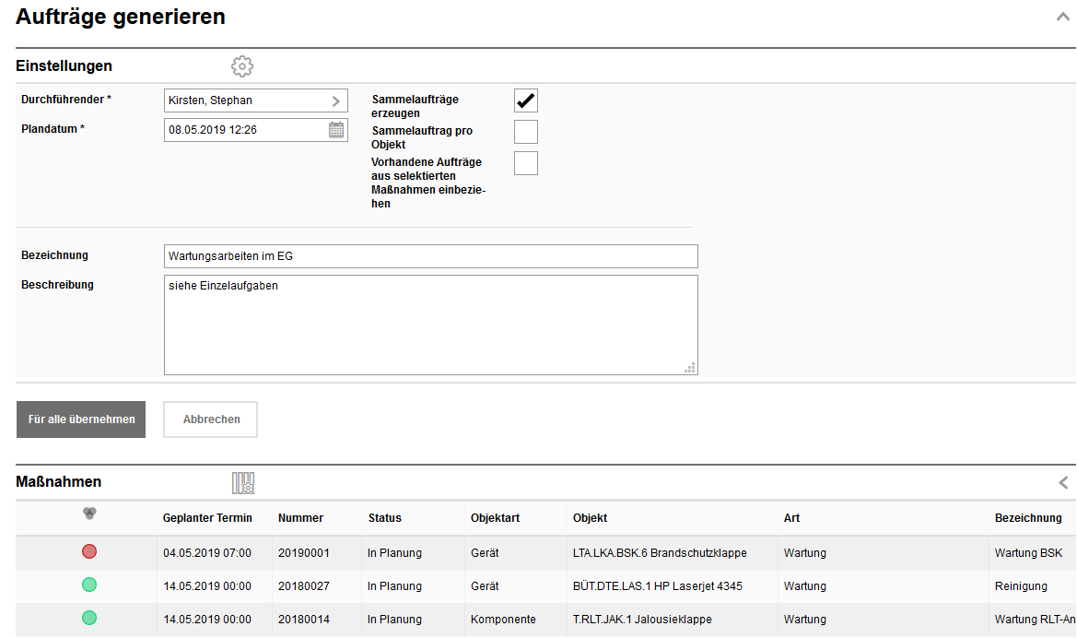The width and height of the screenshot is (1077, 638).
Task: Collapse the Maßnahmen section arrow
Action: [x=1063, y=482]
